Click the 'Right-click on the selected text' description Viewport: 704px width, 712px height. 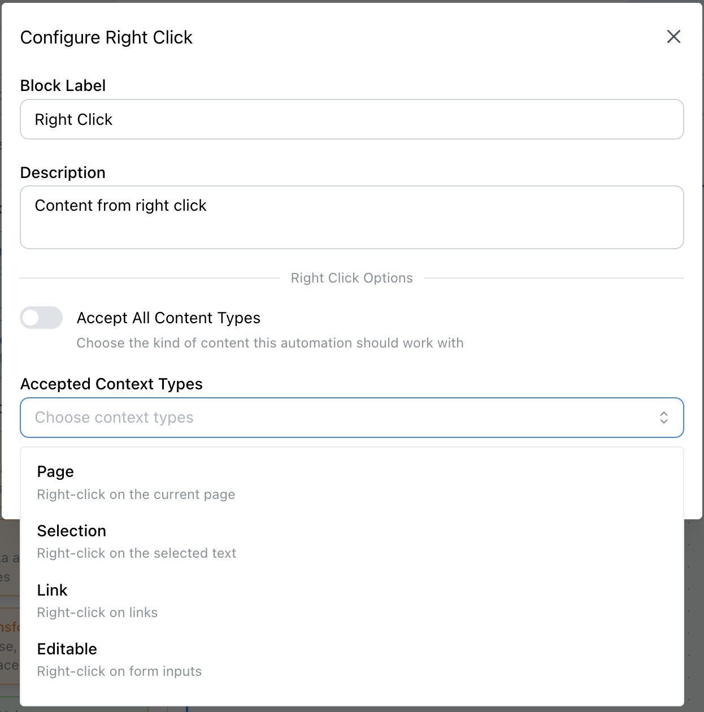[x=136, y=553]
